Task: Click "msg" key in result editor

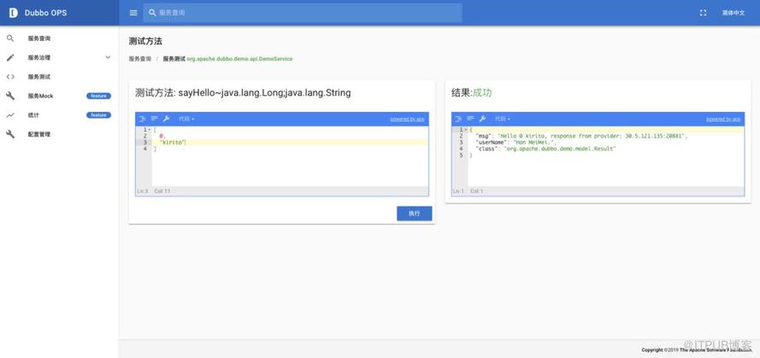Action: pos(483,137)
